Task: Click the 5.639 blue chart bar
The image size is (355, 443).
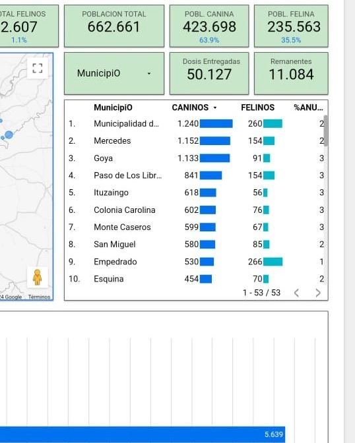Action: [x=143, y=434]
